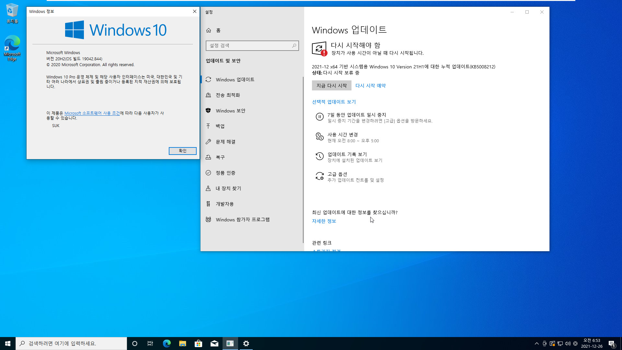The height and width of the screenshot is (350, 622).
Task: Open Microsoft Edge desktop shortcut
Action: click(x=12, y=48)
